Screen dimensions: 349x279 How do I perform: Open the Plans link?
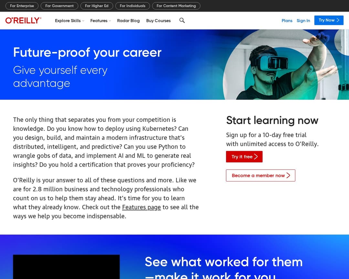[x=287, y=21]
